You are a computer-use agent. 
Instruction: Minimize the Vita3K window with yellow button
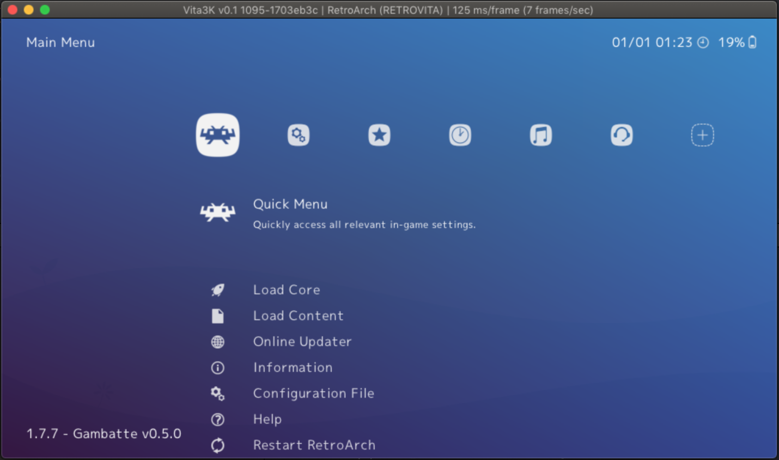(29, 10)
